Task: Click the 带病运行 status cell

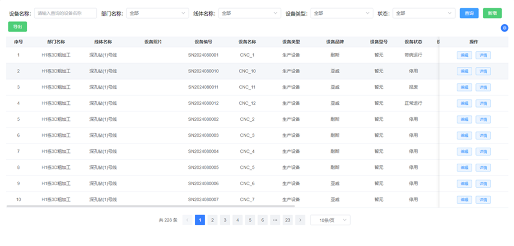Action: click(x=413, y=55)
